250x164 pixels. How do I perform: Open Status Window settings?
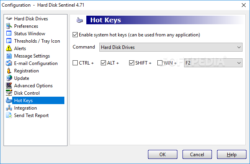point(30,34)
